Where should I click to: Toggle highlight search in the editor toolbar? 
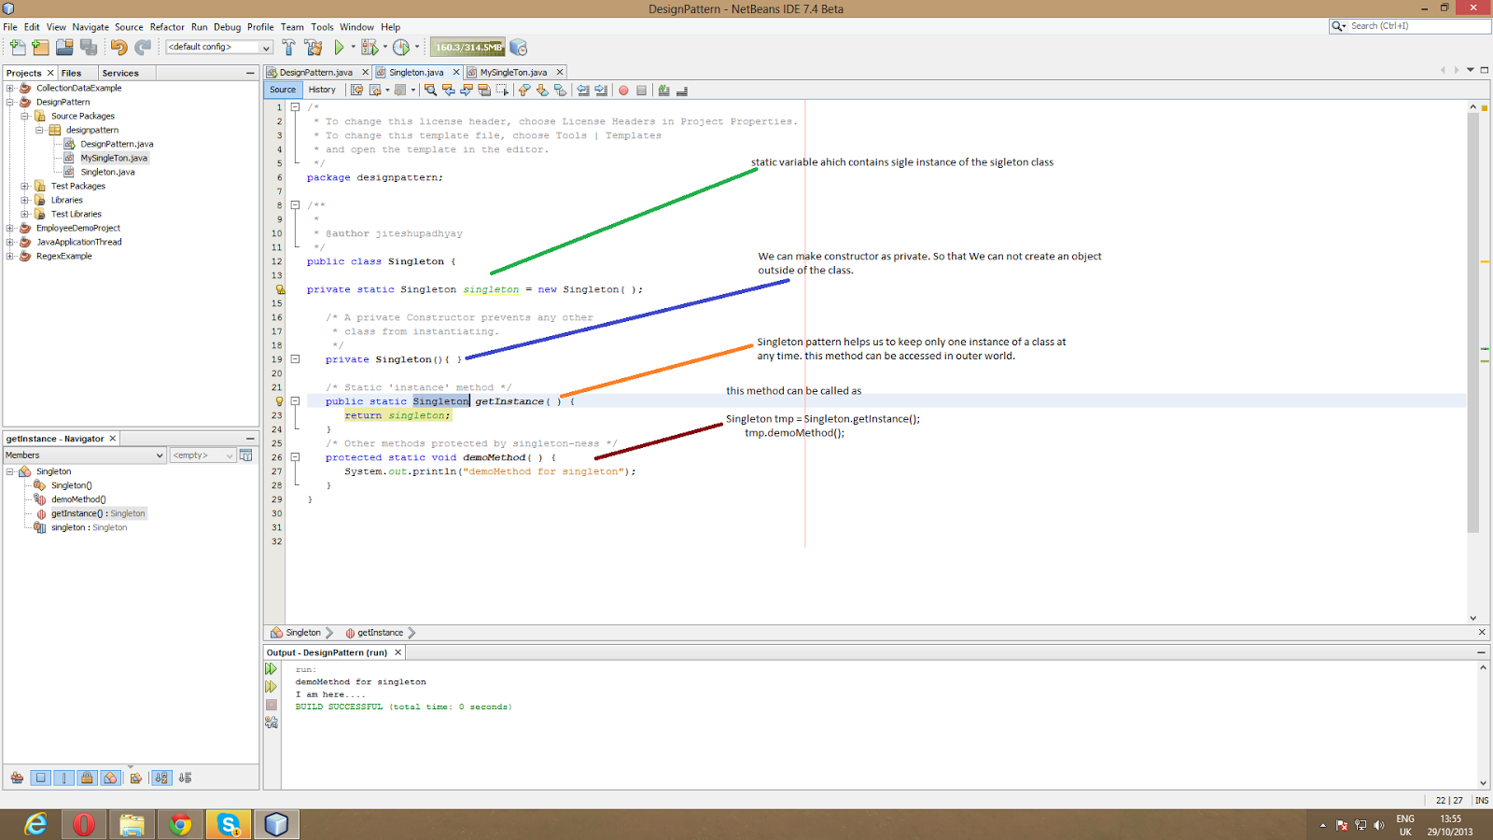(484, 90)
